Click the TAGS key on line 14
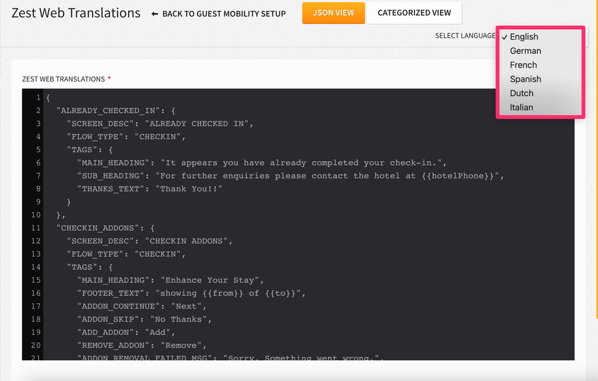The image size is (598, 381). pyautogui.click(x=82, y=267)
